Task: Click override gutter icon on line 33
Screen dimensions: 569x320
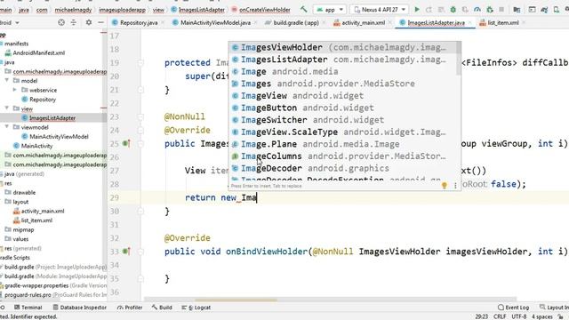Action: pos(126,251)
